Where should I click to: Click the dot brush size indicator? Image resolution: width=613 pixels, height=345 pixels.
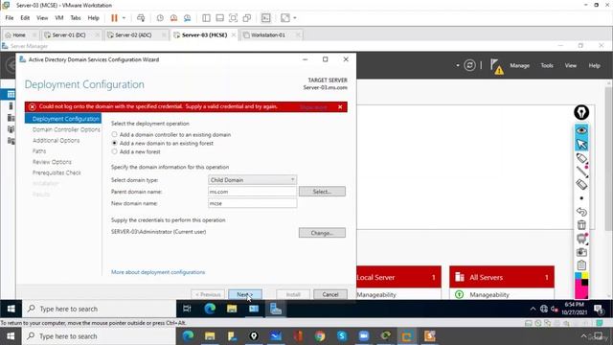point(581,198)
